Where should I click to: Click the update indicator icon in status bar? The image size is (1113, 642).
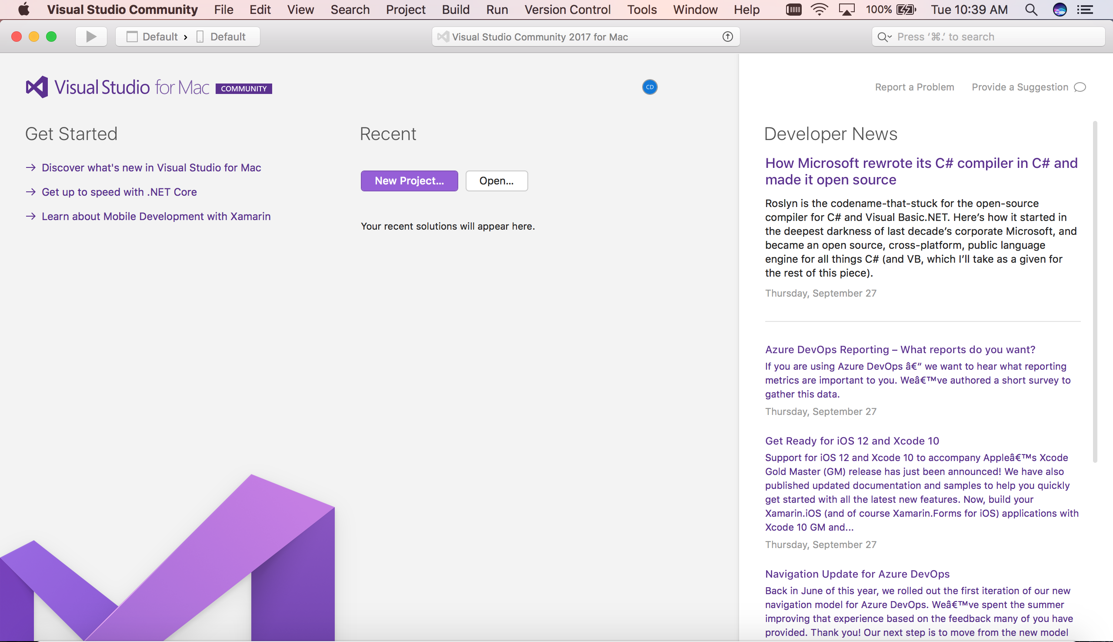[727, 37]
